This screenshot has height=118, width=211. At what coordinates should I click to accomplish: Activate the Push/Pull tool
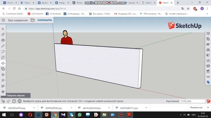click(3, 63)
